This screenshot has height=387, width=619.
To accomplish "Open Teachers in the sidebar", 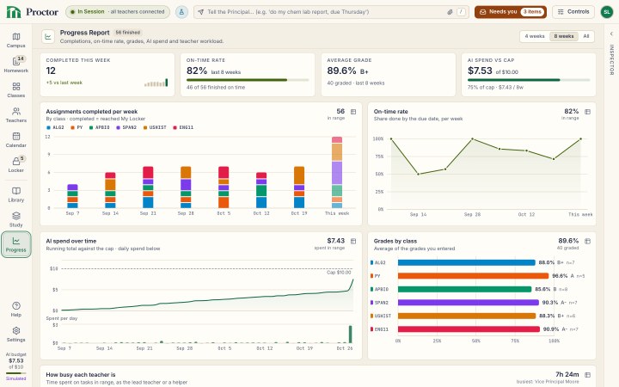I will click(15, 115).
